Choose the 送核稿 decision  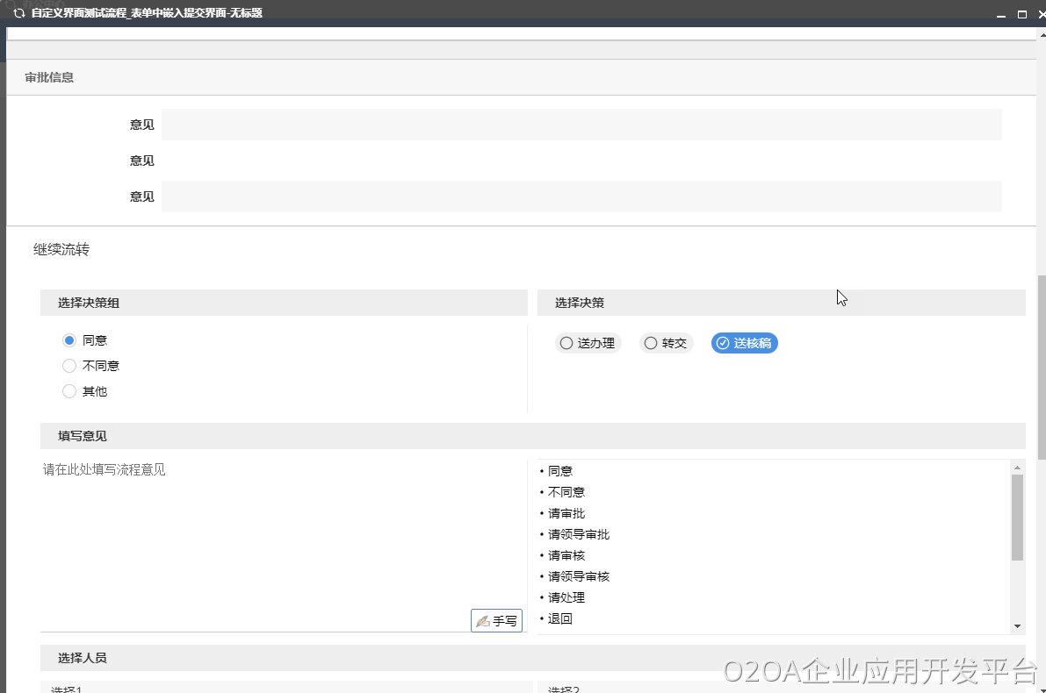click(x=744, y=343)
